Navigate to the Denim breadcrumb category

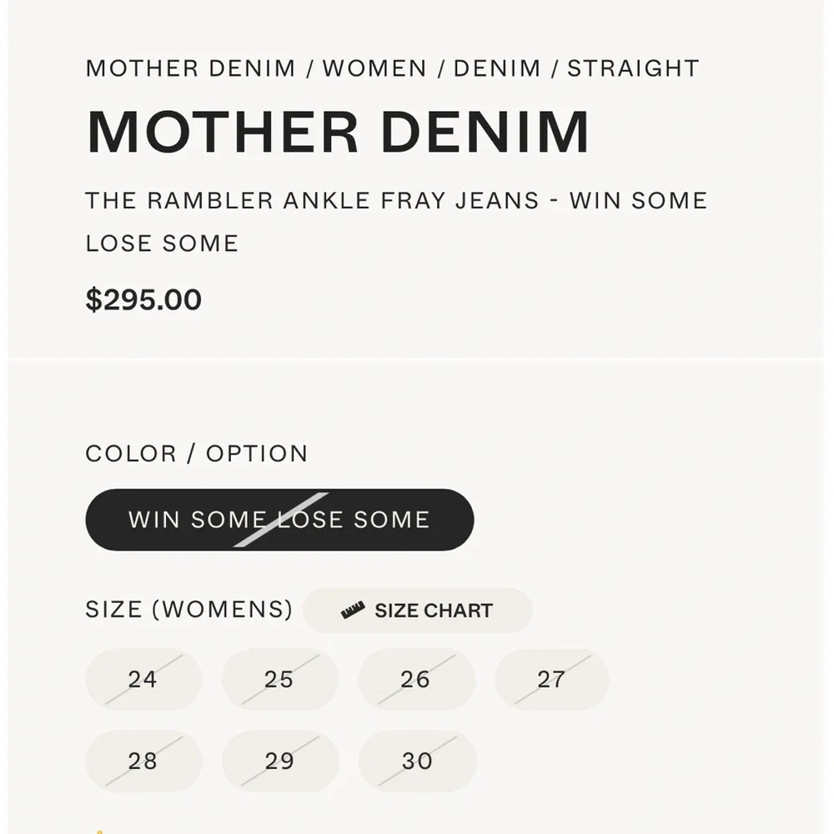tap(497, 68)
